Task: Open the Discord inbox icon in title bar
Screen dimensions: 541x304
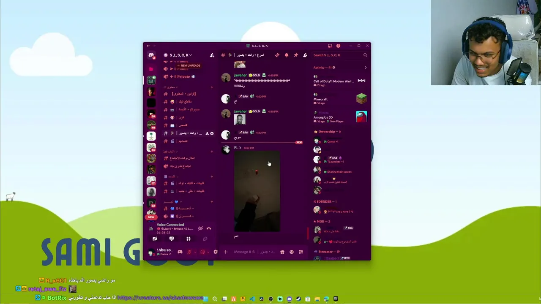Action: point(330,46)
